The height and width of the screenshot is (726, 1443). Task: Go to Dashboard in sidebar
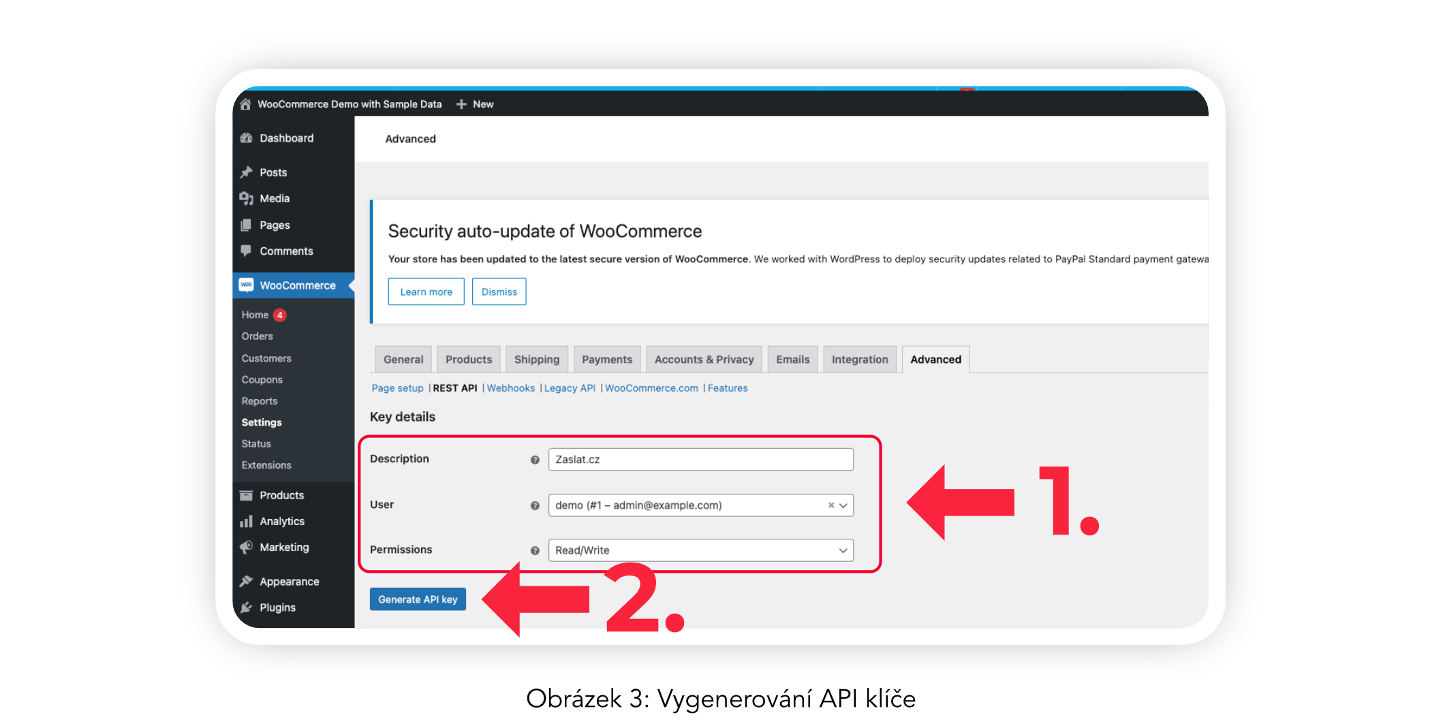coord(287,138)
